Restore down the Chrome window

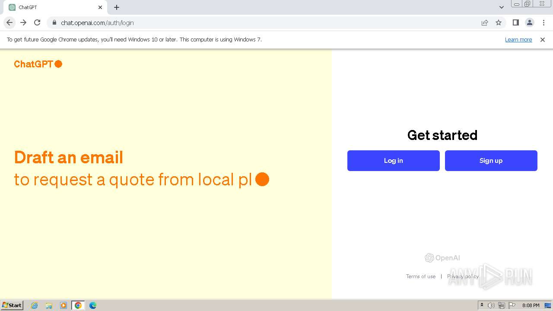tap(528, 3)
